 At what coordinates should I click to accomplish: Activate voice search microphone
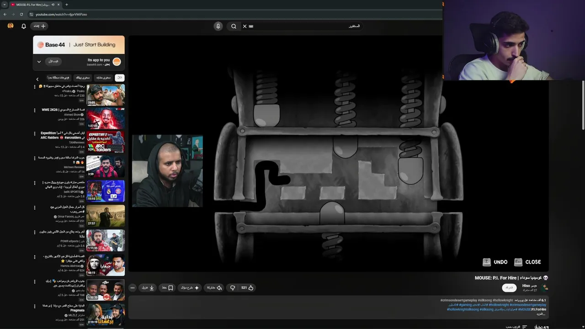coord(218,26)
